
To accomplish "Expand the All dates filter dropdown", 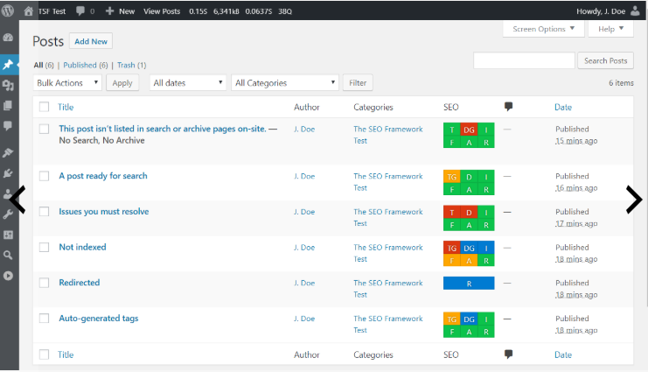I will [188, 83].
